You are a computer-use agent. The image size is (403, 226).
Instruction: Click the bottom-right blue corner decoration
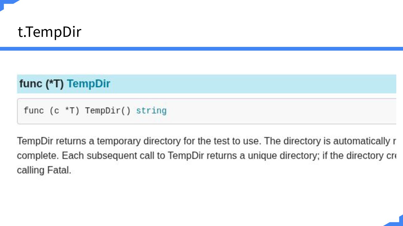pos(395,220)
